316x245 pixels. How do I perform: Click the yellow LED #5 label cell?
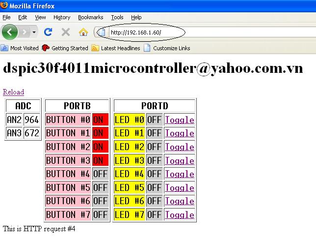click(130, 187)
